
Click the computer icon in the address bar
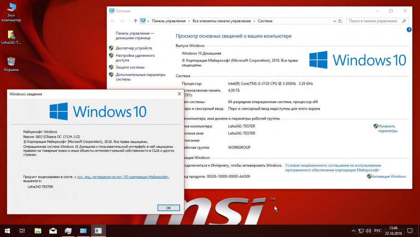143,21
